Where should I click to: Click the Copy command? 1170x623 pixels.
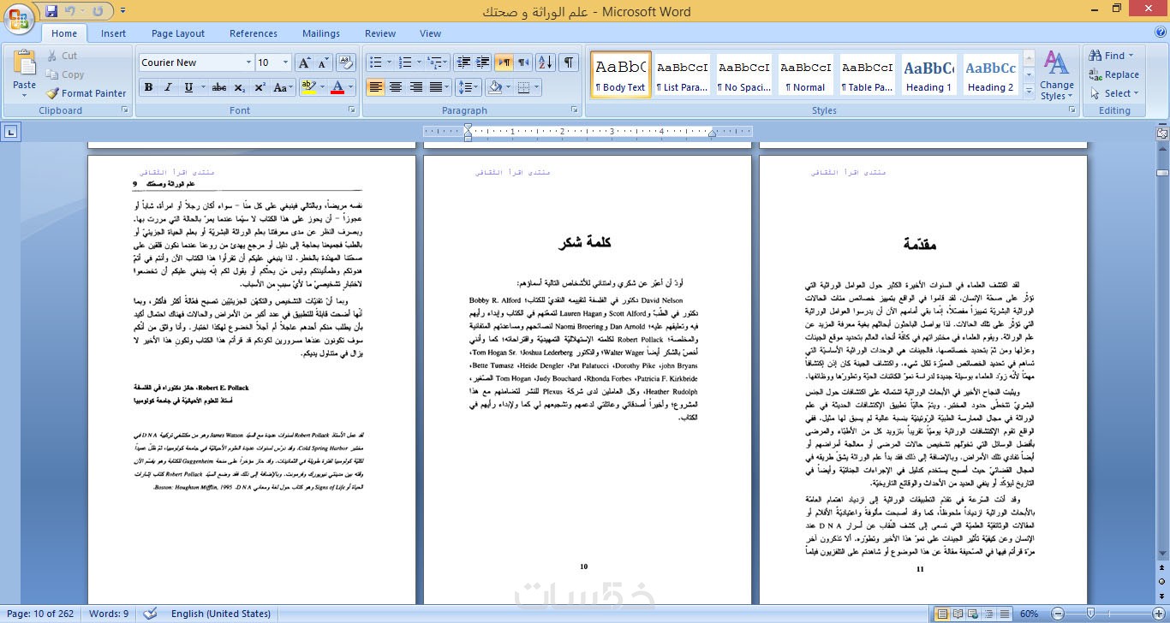point(64,74)
